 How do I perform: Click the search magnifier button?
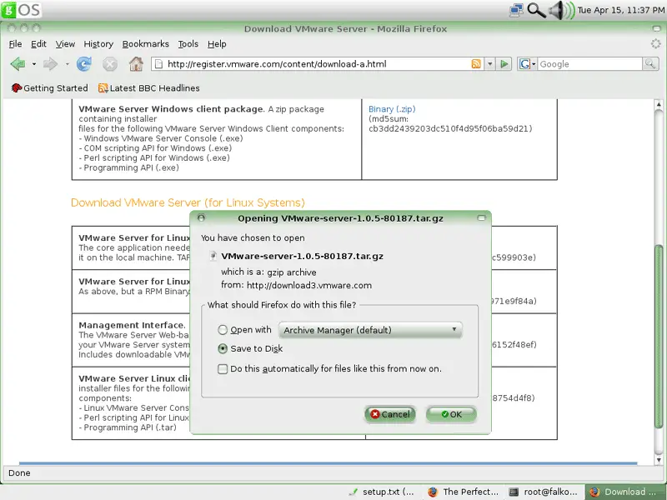click(x=650, y=64)
